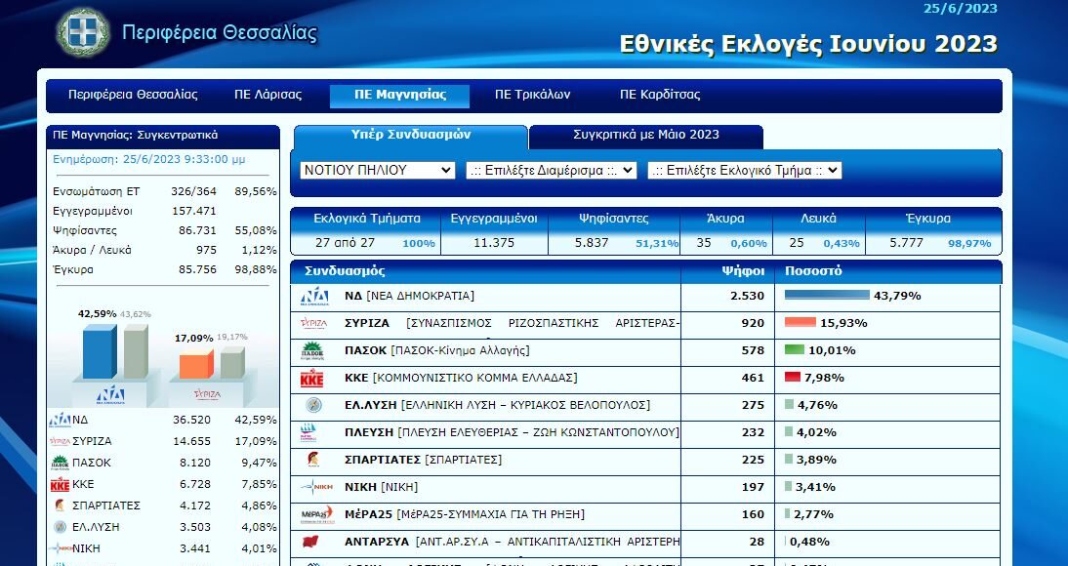Open the municipality dropdown showing ΝΟΤΙΟΥ ΠΗΛΙΟΥ
The height and width of the screenshot is (566, 1068).
tap(378, 170)
